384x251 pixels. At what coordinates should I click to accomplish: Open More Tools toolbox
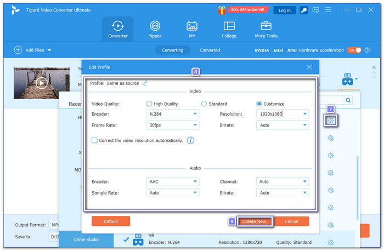[x=266, y=29]
